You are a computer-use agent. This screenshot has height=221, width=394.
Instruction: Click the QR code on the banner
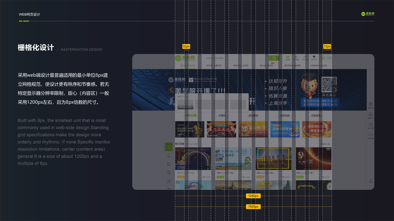coord(329,85)
